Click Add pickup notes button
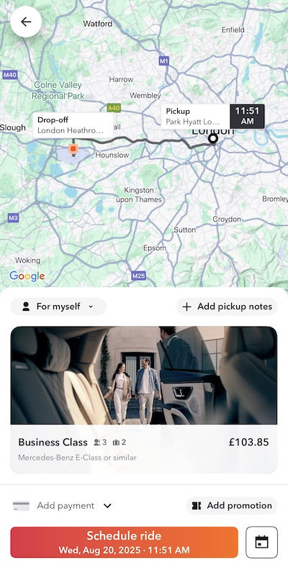Screen dimensions: 288x567 (x=227, y=307)
